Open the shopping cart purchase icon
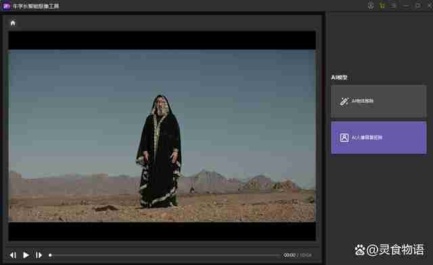This screenshot has height=265, width=433. 382,6
